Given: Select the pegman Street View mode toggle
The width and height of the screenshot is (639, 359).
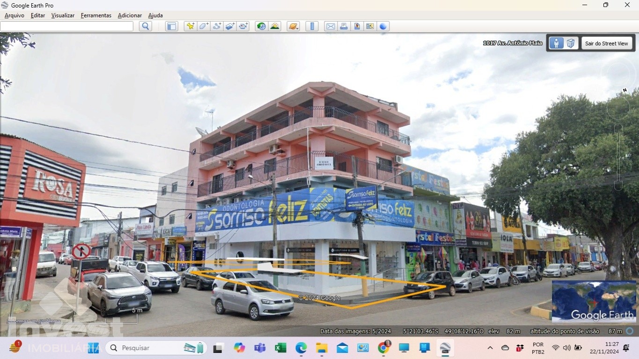Looking at the screenshot, I should (556, 44).
